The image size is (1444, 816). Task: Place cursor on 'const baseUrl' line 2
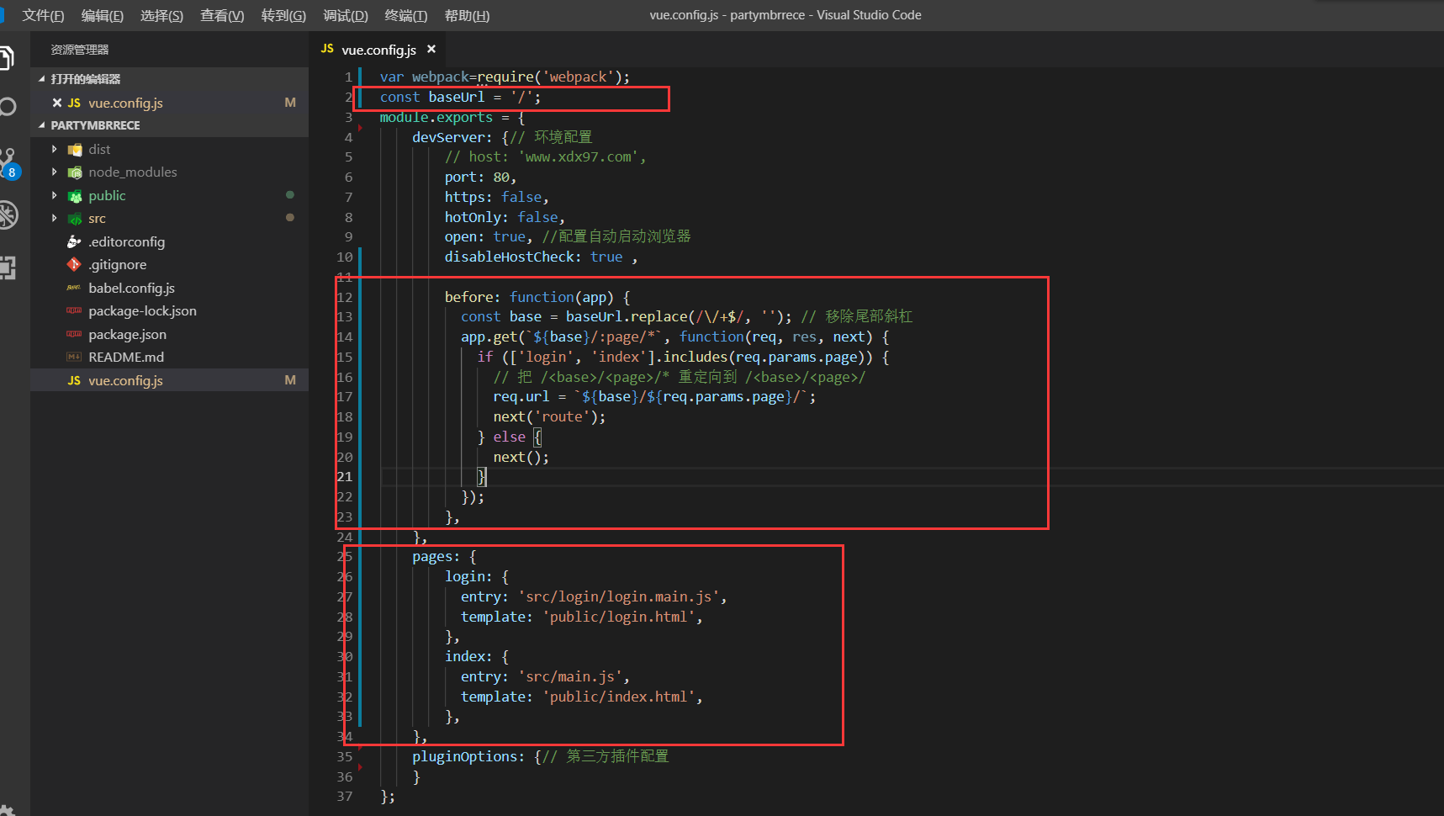432,97
